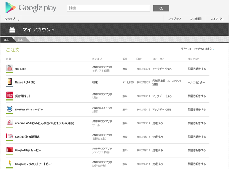
Task: Open the SO-04D 取扱説明書 name link
Action: point(27,137)
